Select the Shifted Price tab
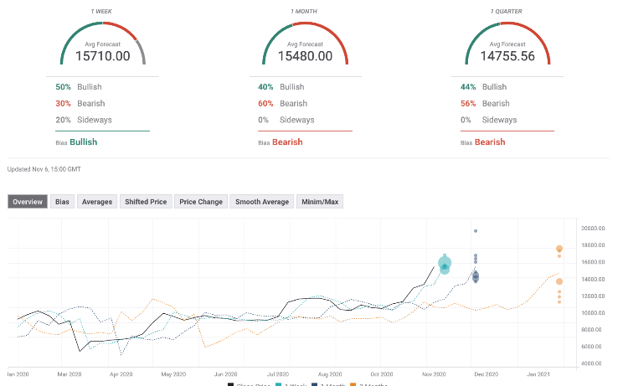628x386 pixels. tap(147, 202)
